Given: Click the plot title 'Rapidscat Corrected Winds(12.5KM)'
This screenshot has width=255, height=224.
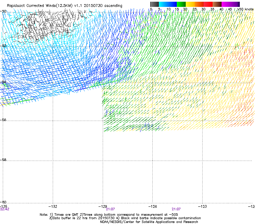Looking at the screenshot, I should pyautogui.click(x=40, y=6).
